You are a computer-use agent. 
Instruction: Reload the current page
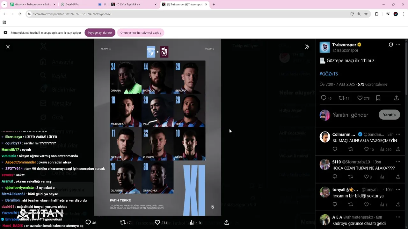[20, 14]
